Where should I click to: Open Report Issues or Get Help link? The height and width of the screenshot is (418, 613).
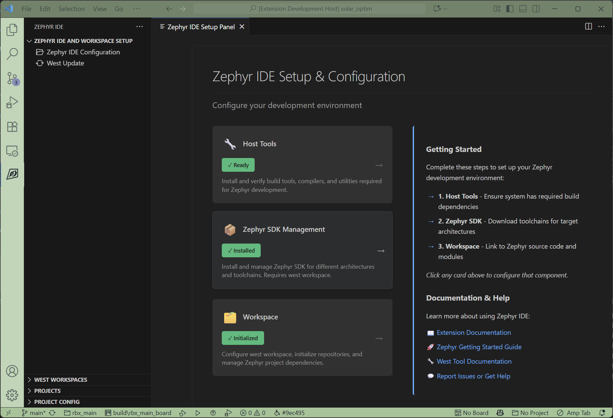click(473, 376)
